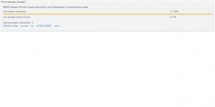Click the 'Проголосовало участников - 5' line

18,23
